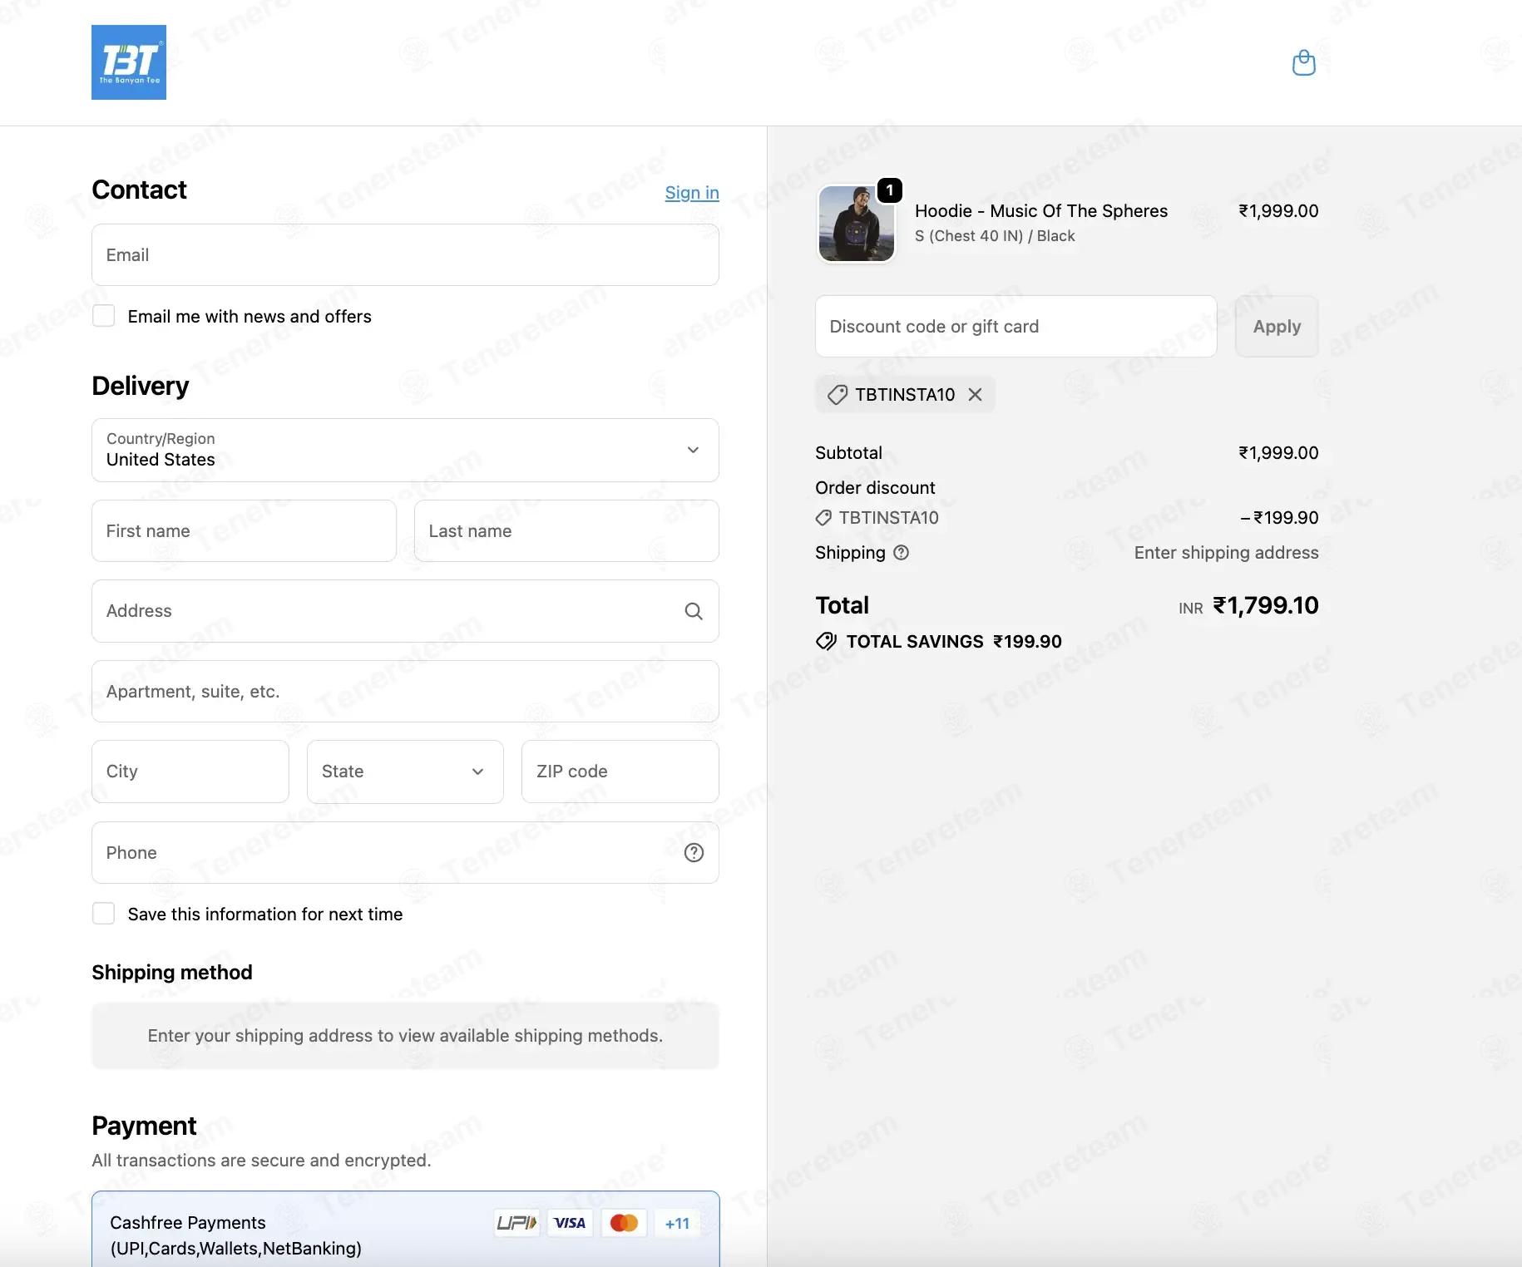1522x1267 pixels.
Task: Click the address search magnifier icon
Action: coord(694,611)
